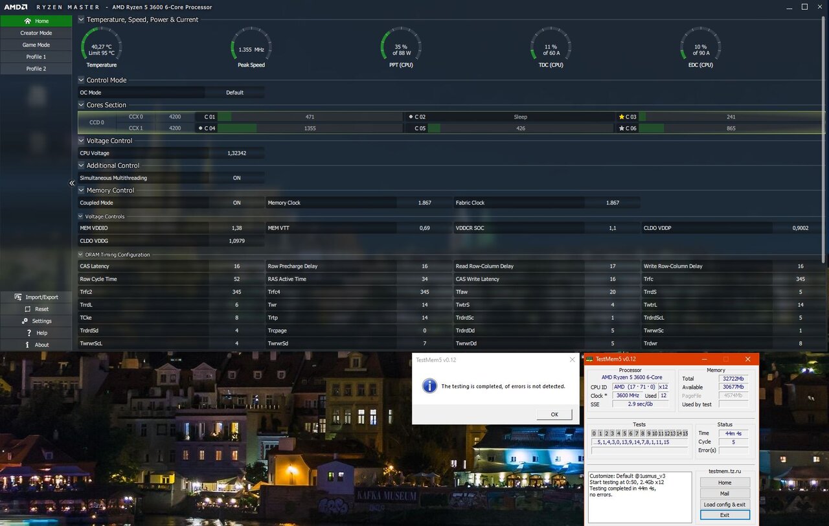The height and width of the screenshot is (526, 829).
Task: Click the silver star on core C 06
Action: pyautogui.click(x=622, y=128)
